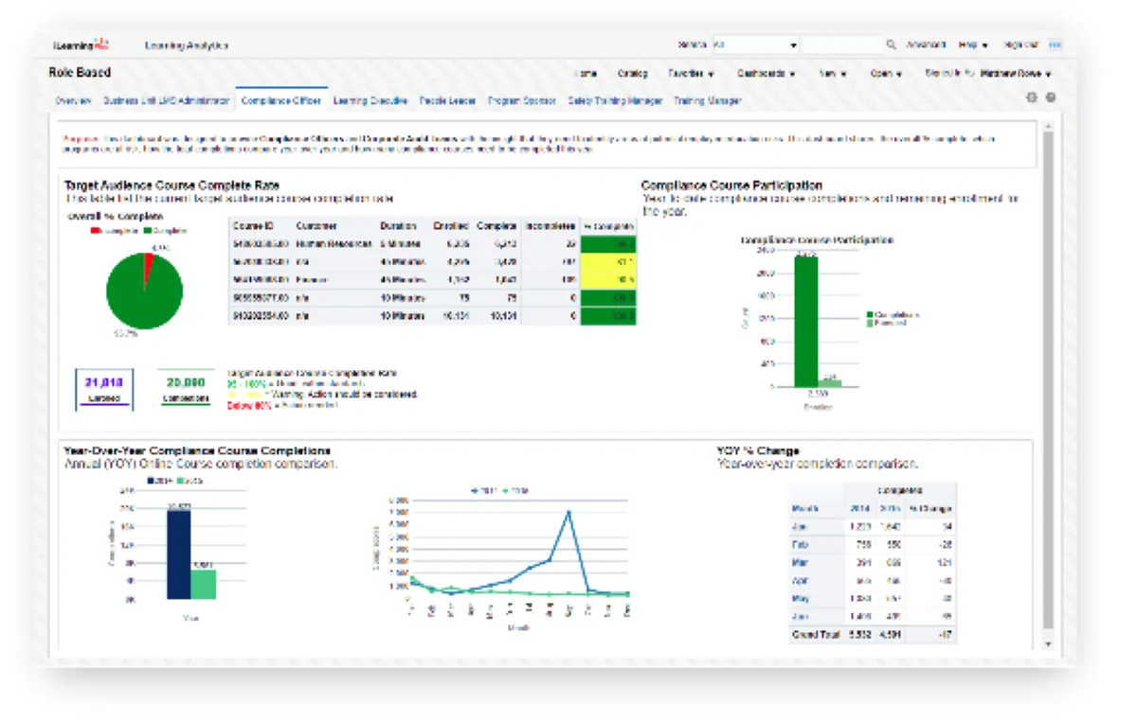The image size is (1137, 722).
Task: Expand the New dropdown menu
Action: tap(832, 73)
